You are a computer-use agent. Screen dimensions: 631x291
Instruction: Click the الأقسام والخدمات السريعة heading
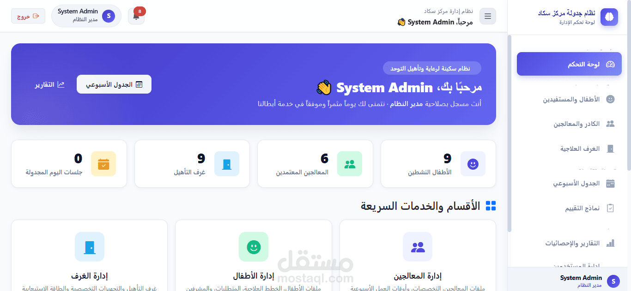pos(420,206)
